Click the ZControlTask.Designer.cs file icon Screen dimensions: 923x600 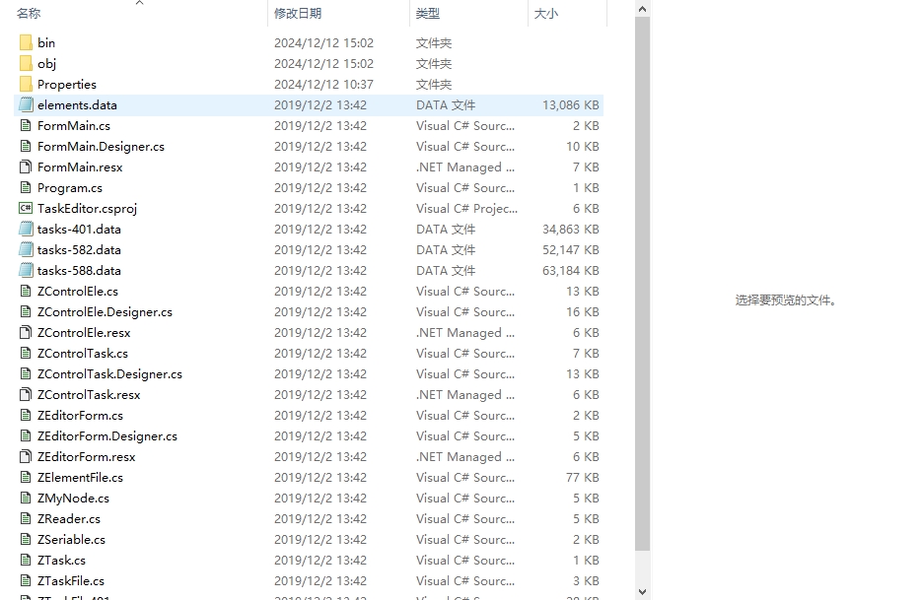point(26,373)
